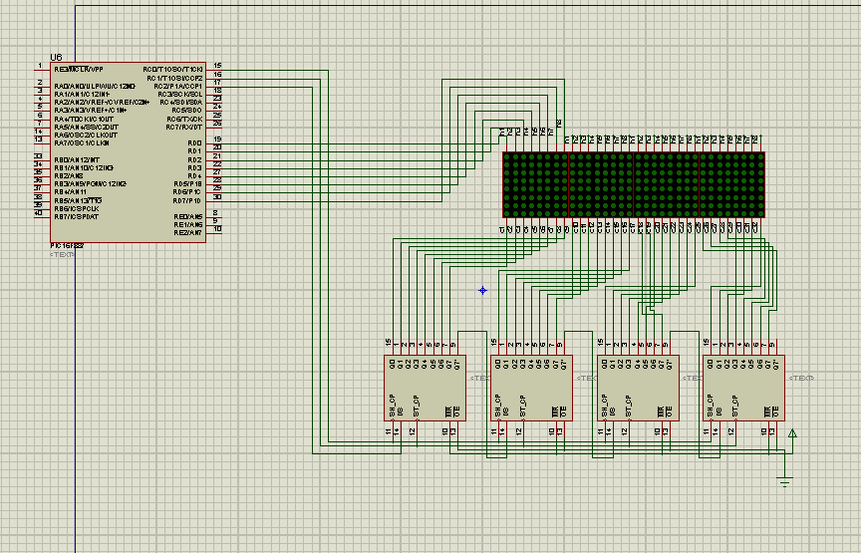The image size is (861, 553).
Task: Select the second LED matrix module
Action: [x=601, y=184]
